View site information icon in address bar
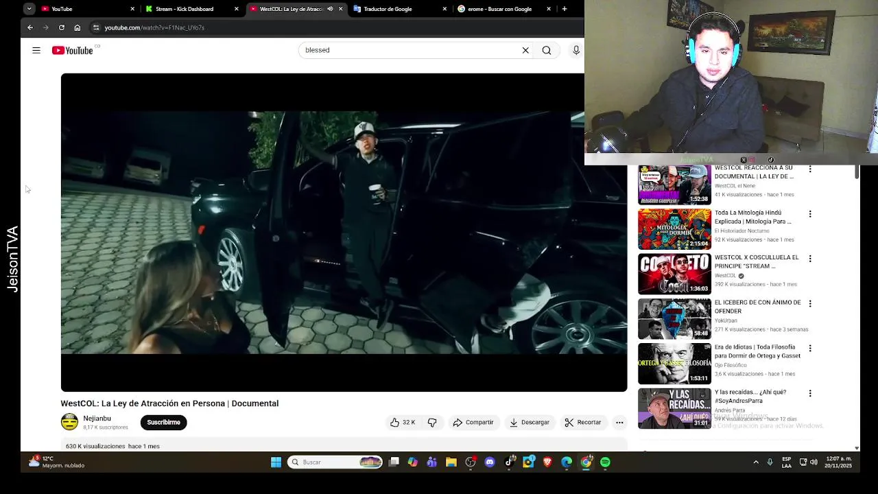The image size is (878, 494). 96,27
